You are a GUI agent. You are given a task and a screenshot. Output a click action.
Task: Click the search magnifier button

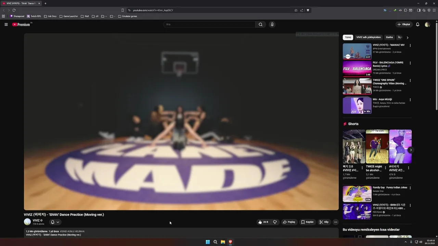(260, 24)
